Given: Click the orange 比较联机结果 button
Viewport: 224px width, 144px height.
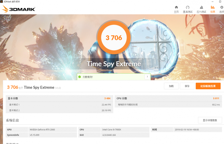Looking at the screenshot, I should pos(208,86).
